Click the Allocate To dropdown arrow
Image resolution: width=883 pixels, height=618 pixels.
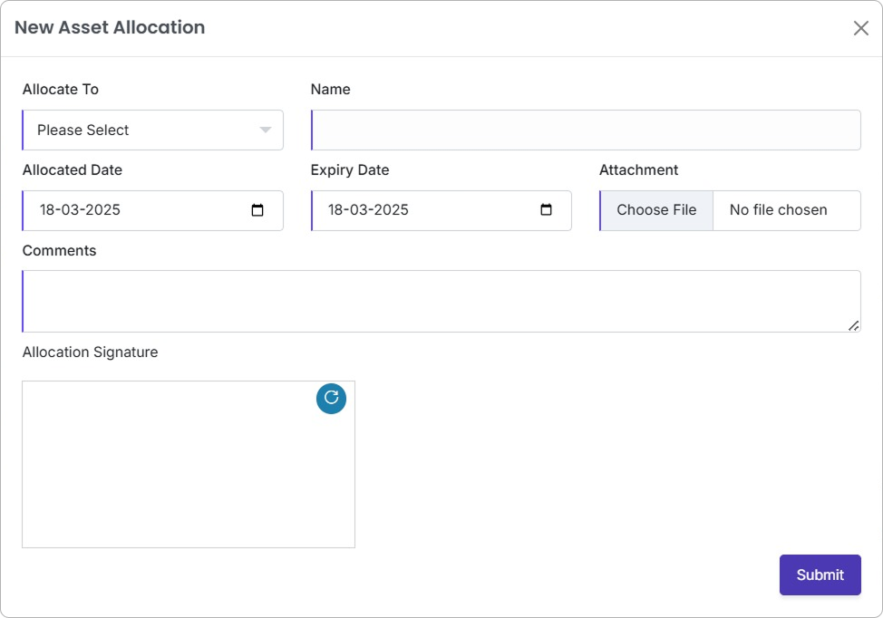pyautogui.click(x=265, y=130)
